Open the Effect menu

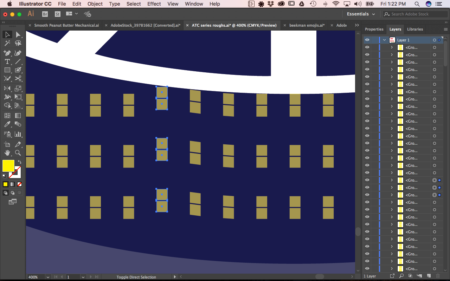[x=154, y=4]
